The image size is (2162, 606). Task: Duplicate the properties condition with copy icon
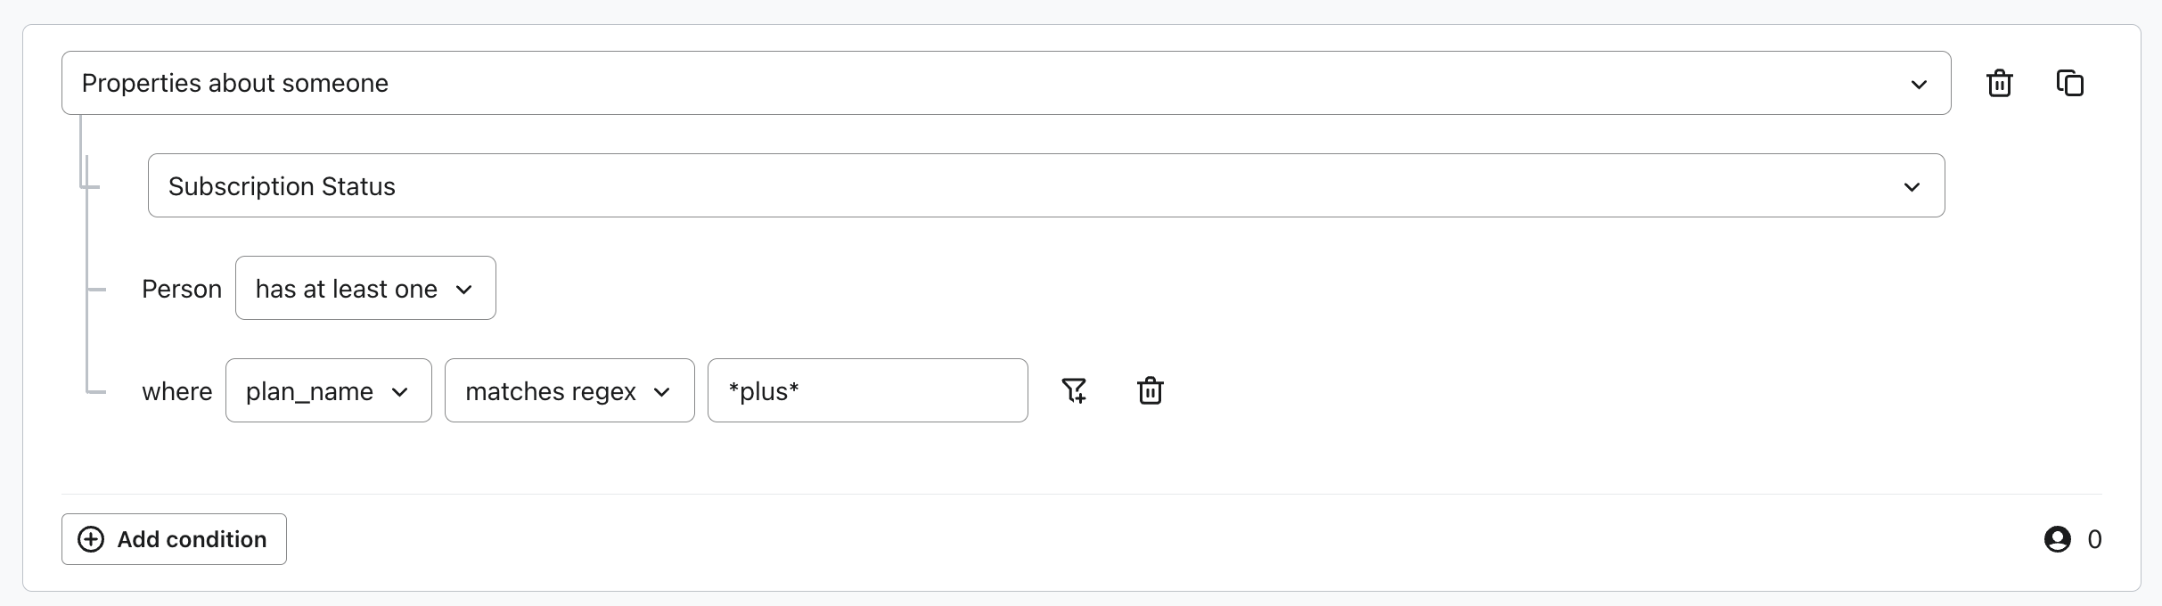pyautogui.click(x=2069, y=83)
